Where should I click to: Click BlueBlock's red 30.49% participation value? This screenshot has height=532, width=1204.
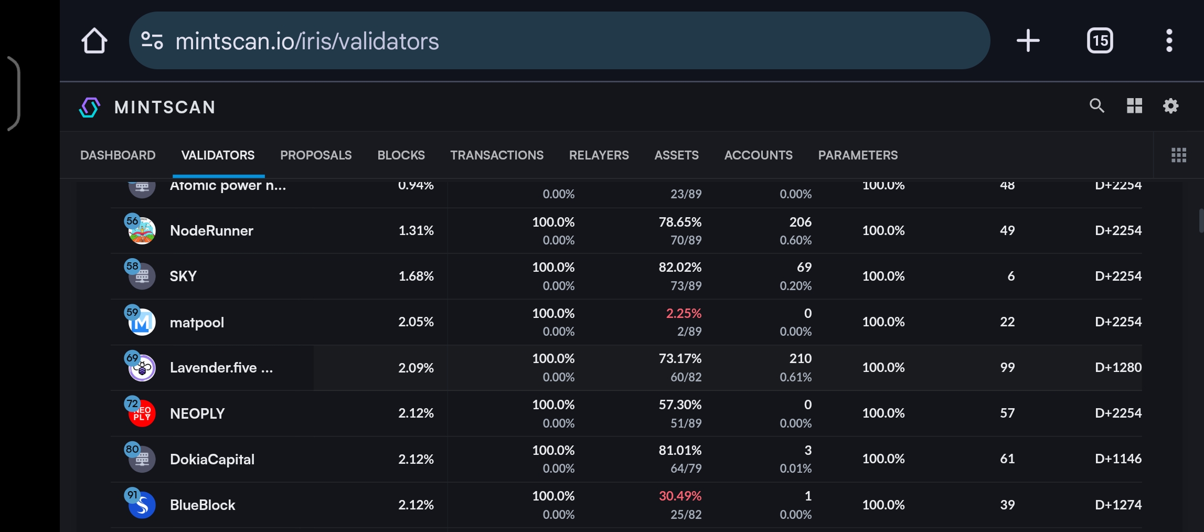[x=680, y=496]
